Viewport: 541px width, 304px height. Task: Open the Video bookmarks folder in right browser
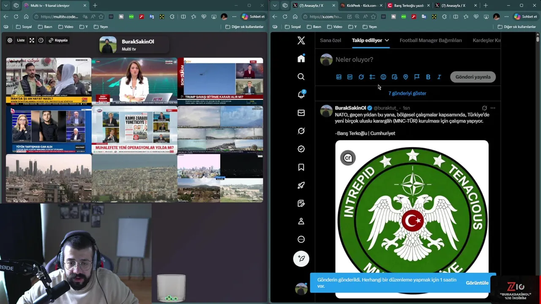(x=334, y=27)
